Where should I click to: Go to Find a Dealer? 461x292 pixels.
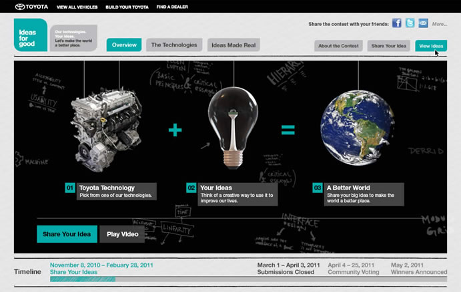point(172,7)
